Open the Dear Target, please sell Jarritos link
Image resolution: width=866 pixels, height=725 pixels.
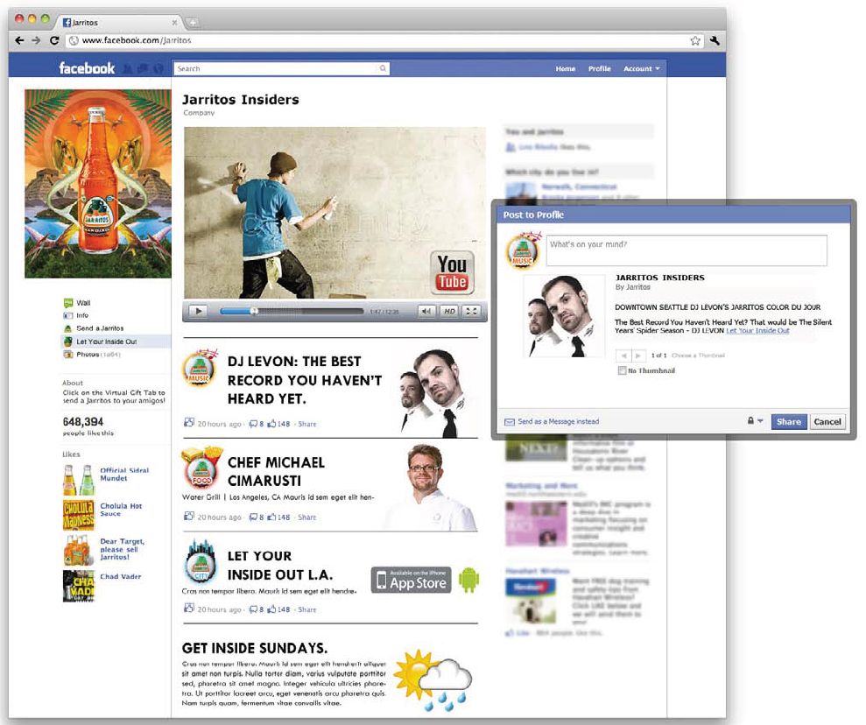point(122,549)
